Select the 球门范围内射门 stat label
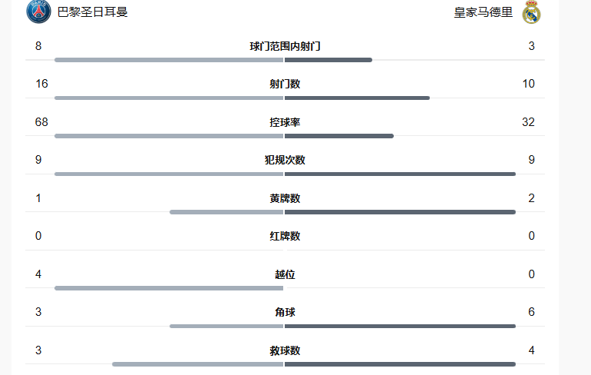The width and height of the screenshot is (591, 375). (x=285, y=46)
